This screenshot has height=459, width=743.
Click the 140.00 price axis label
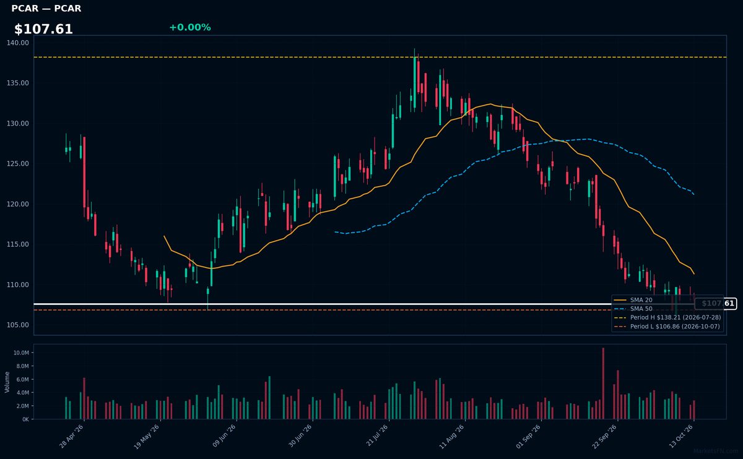pyautogui.click(x=19, y=43)
